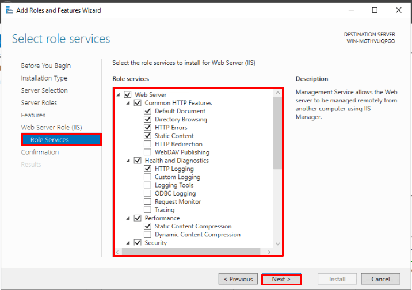Close the Add Roles and Features Wizard
The width and height of the screenshot is (412, 290).
coord(399,10)
